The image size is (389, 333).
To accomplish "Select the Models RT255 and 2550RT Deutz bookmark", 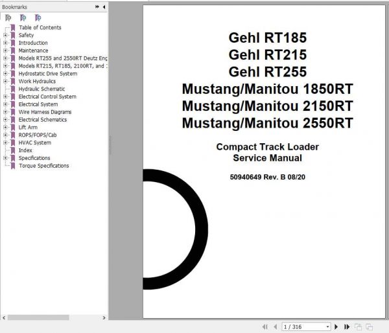I will 63,58.
